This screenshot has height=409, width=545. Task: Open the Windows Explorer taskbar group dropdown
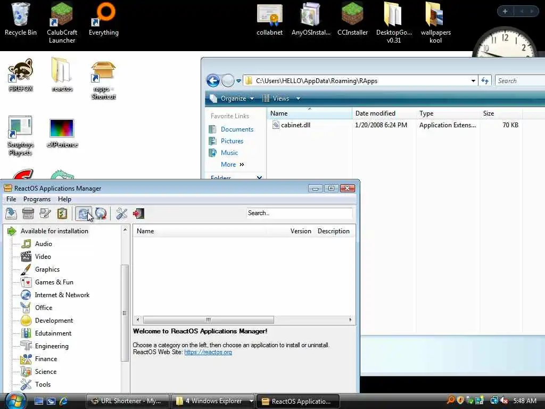point(251,401)
